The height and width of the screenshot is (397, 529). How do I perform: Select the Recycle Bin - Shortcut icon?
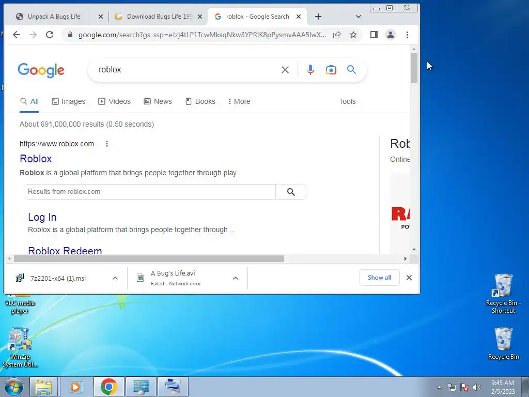point(503,294)
